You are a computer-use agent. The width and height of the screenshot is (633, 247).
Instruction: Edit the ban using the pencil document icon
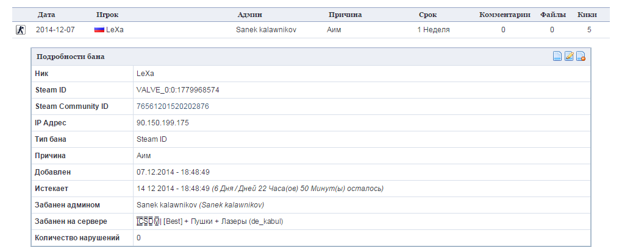(569, 57)
